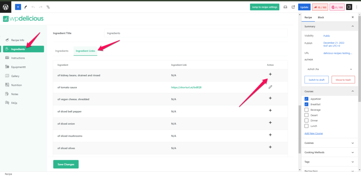This screenshot has height=176, width=361.
Task: Open the view post external link icon
Action: [x=293, y=7]
